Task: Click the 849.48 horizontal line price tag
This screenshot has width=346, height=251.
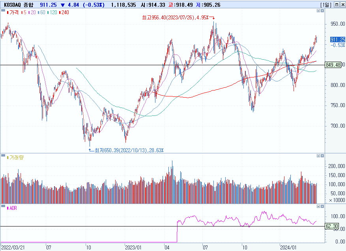Action: [333, 65]
